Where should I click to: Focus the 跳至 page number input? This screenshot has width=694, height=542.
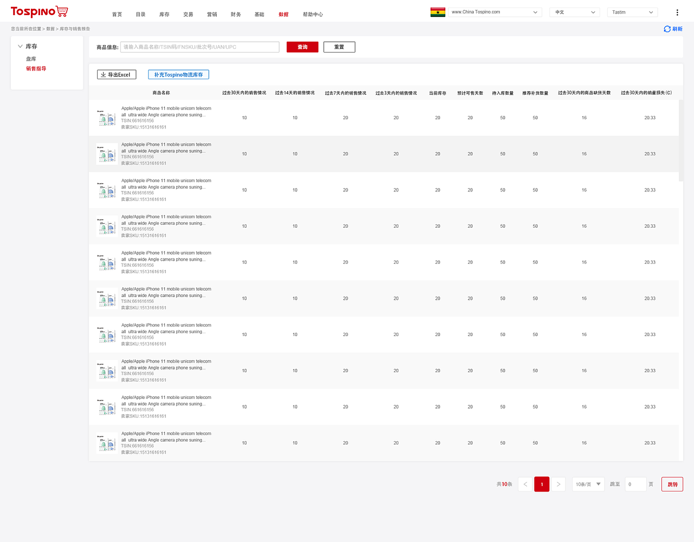(x=635, y=484)
